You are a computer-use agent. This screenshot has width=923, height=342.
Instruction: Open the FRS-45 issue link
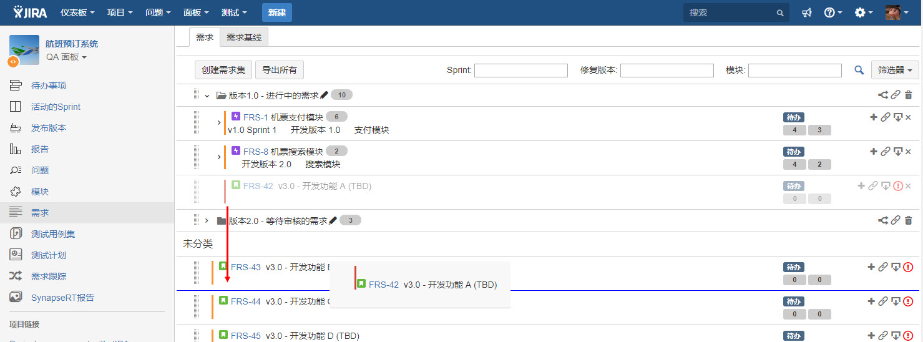click(x=246, y=336)
